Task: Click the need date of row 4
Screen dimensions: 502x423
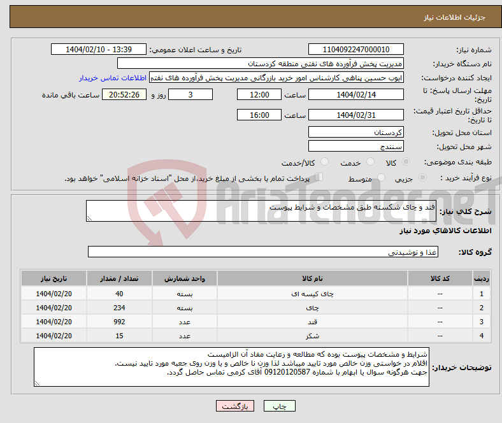Action: tap(54, 336)
